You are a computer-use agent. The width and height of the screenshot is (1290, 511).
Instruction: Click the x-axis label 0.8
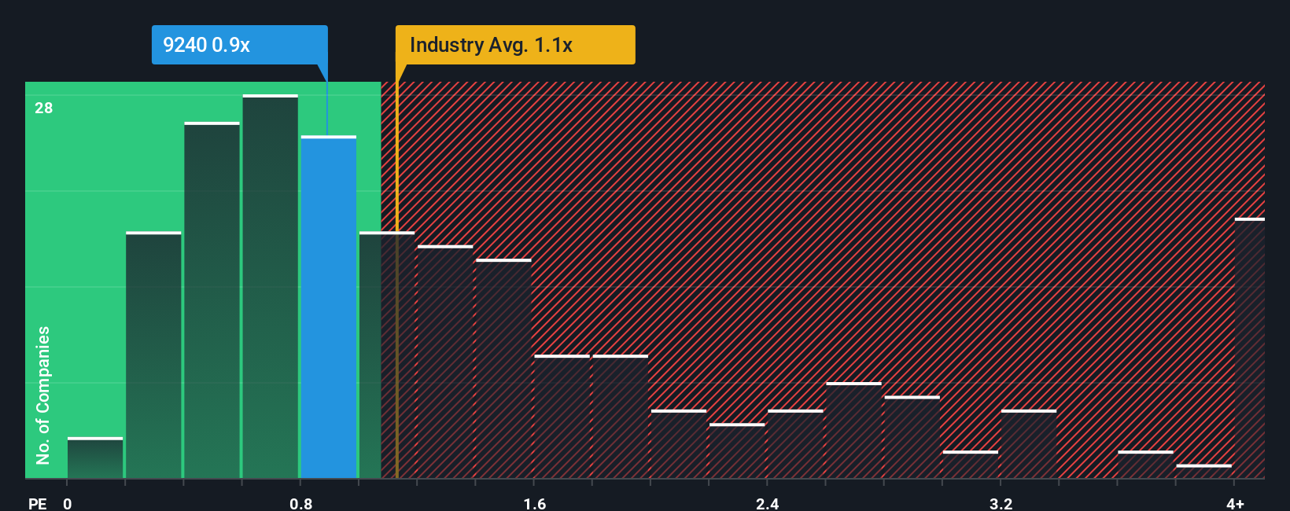[x=301, y=503]
